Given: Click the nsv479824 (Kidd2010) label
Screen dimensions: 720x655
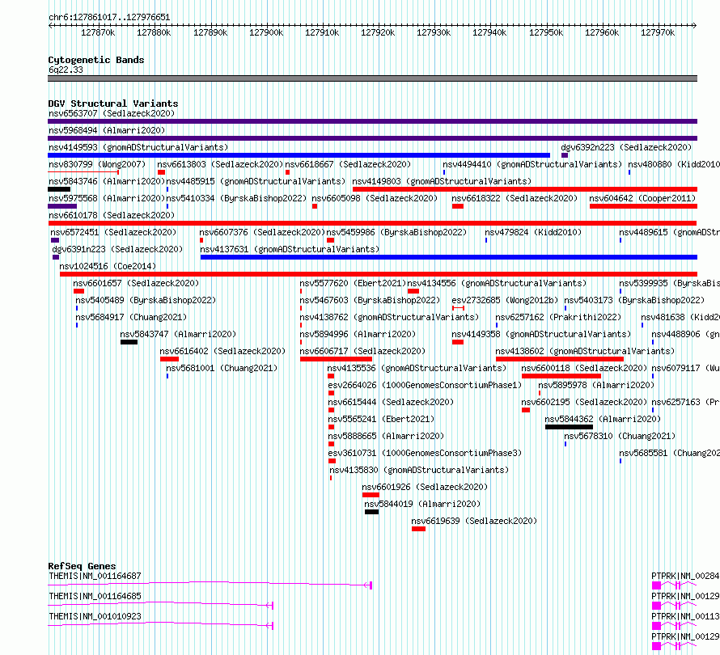Looking at the screenshot, I should click(533, 232).
